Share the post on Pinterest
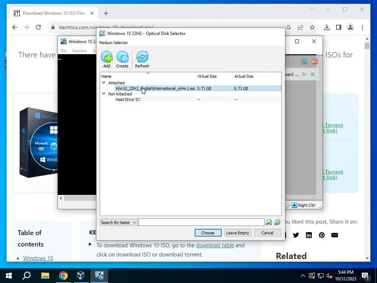This screenshot has width=377, height=283. coord(322,235)
